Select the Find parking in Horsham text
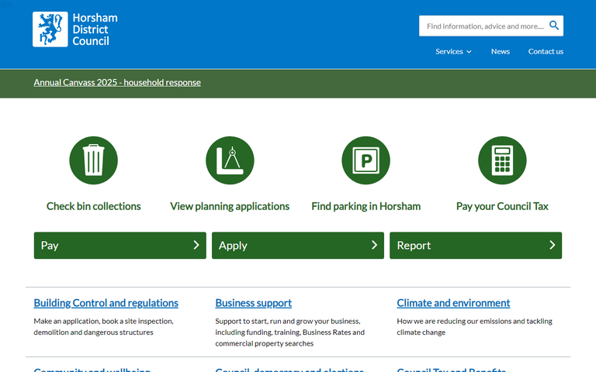Screen dimensions: 596x372 tap(366, 206)
